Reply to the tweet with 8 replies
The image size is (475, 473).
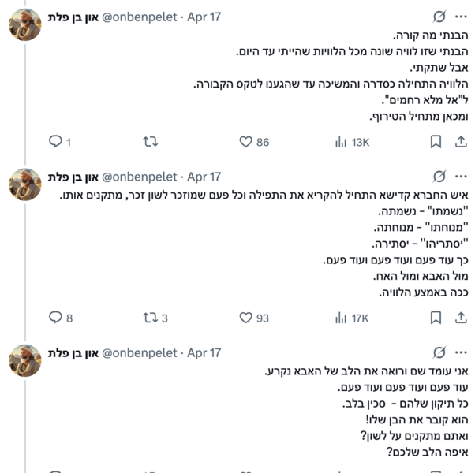(61, 318)
